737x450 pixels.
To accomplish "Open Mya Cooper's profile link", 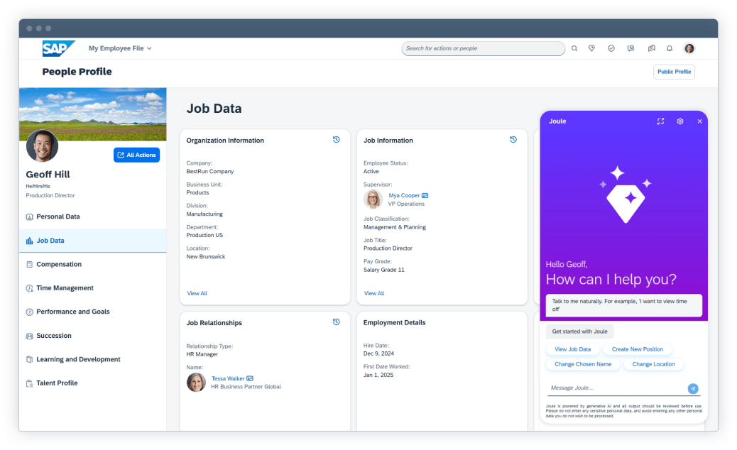I will point(403,194).
